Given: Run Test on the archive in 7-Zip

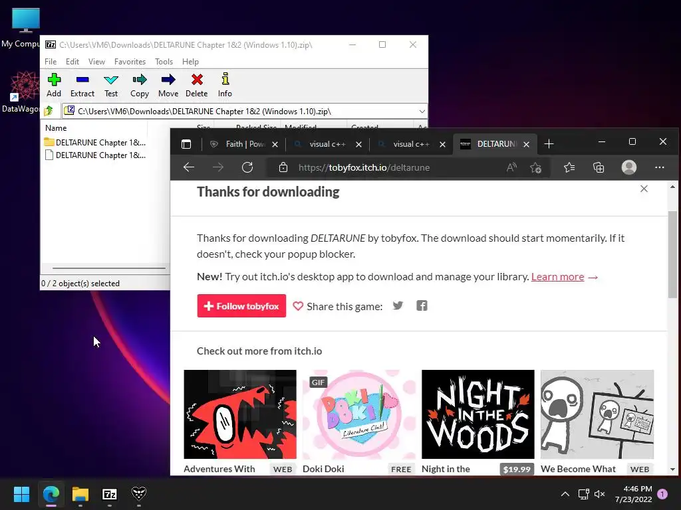Looking at the screenshot, I should tap(111, 86).
